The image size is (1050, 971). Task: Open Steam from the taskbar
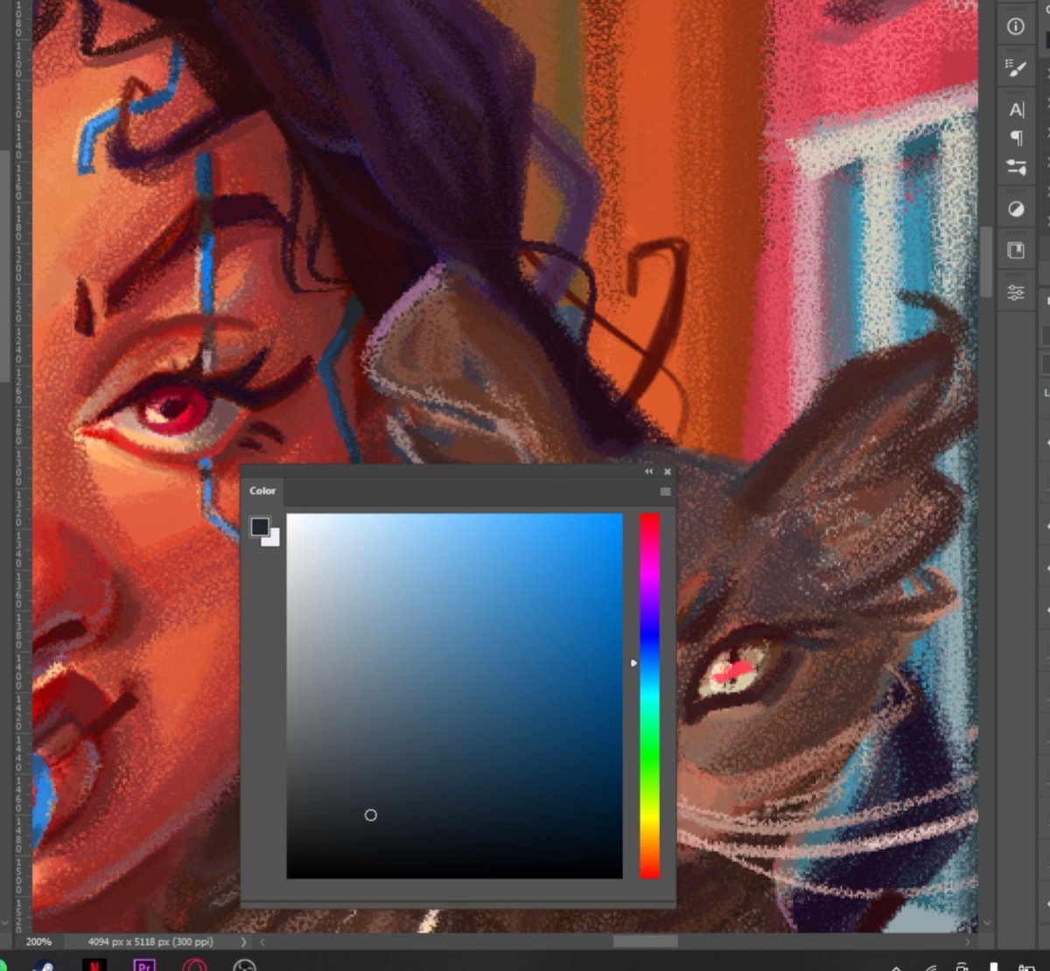[44, 963]
